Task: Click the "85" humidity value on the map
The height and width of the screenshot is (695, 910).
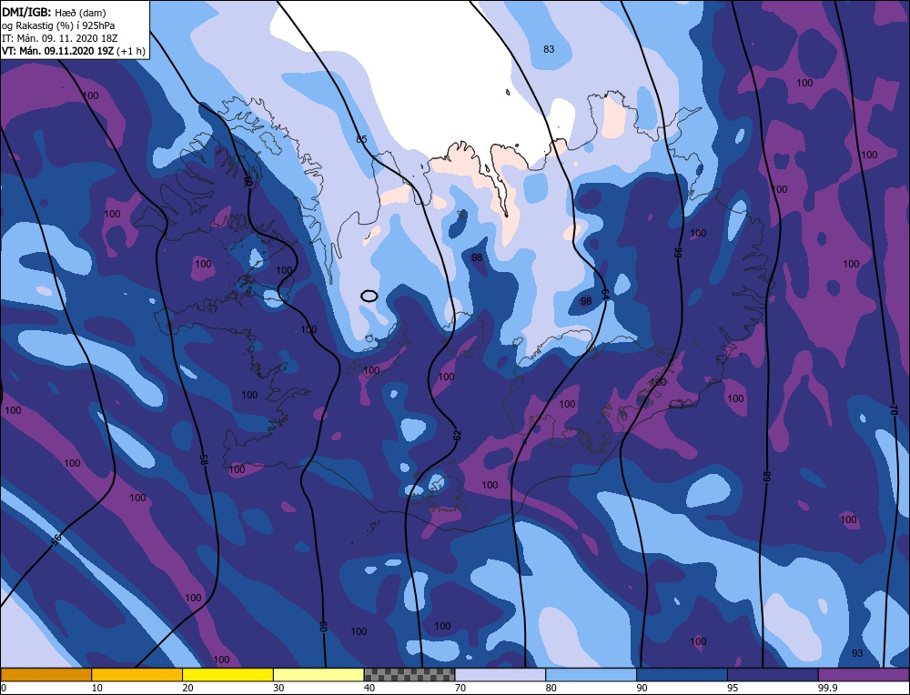Action: pyautogui.click(x=361, y=139)
